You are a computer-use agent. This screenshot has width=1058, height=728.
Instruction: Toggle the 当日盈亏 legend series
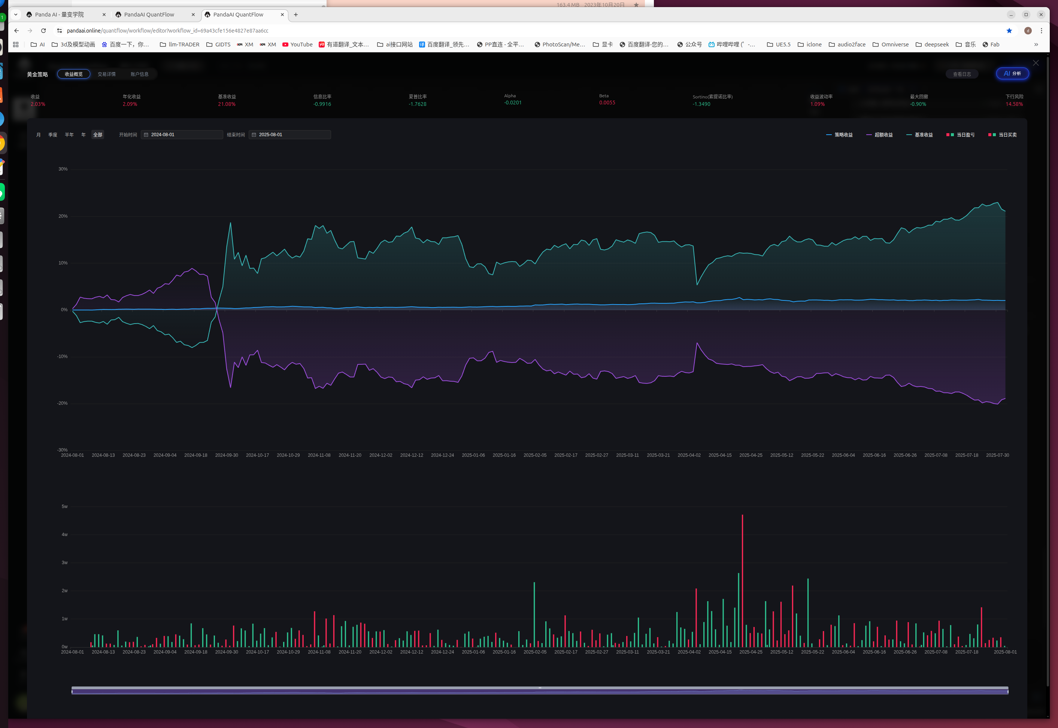click(x=960, y=135)
